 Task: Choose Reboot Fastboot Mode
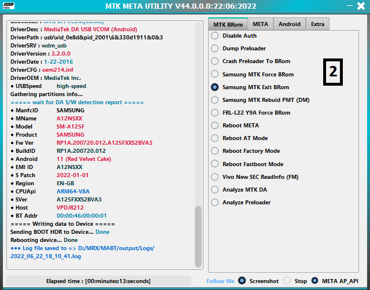tap(247, 164)
